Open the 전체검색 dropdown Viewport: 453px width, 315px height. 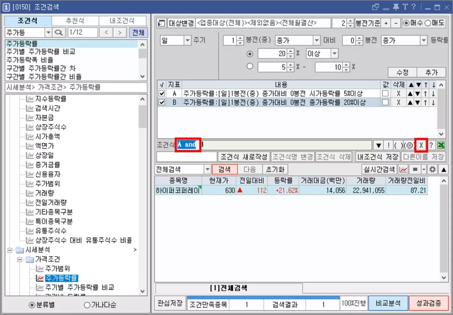207,169
